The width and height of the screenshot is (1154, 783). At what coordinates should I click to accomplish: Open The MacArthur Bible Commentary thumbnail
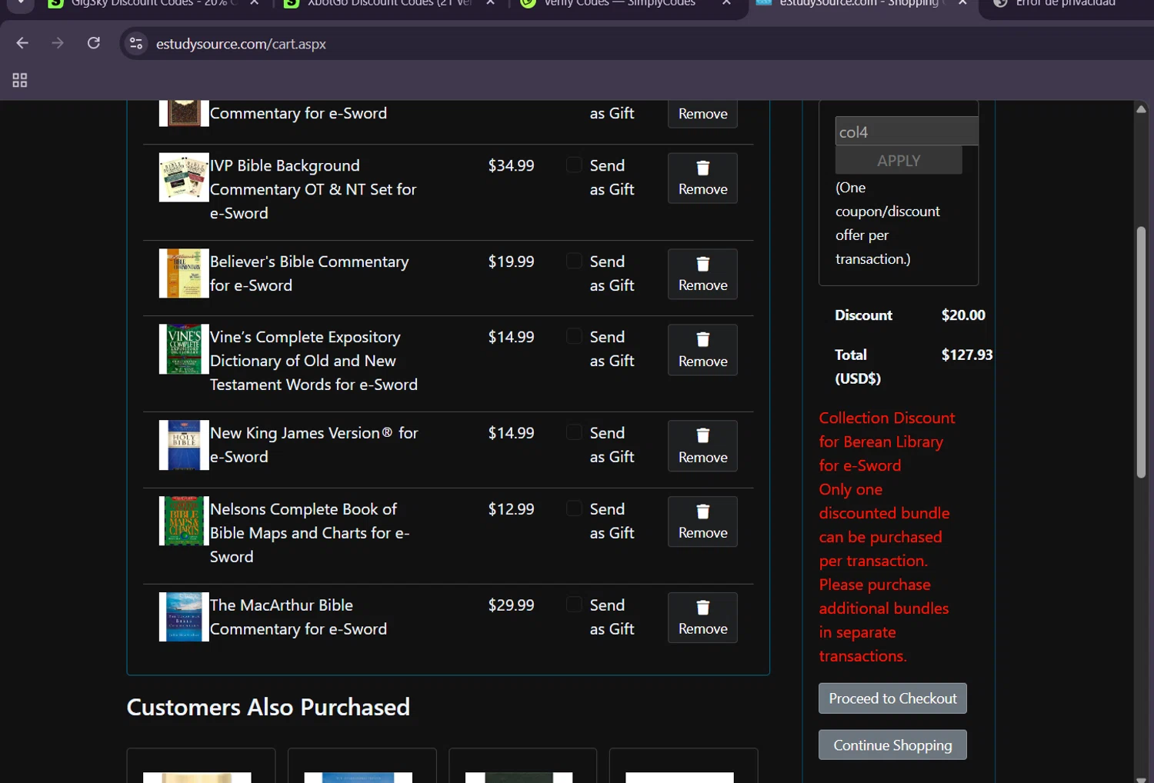pyautogui.click(x=184, y=617)
